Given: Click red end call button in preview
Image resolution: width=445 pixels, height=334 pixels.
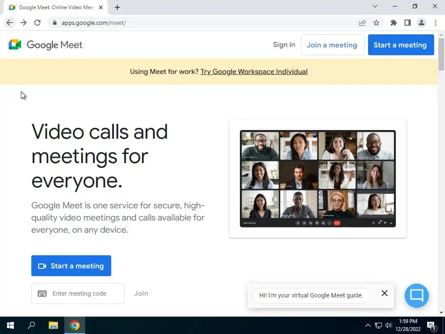Looking at the screenshot, I should click(337, 223).
